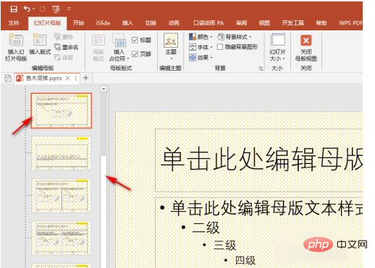
Task: Open the 主题 themes dropdown
Action: [x=171, y=46]
